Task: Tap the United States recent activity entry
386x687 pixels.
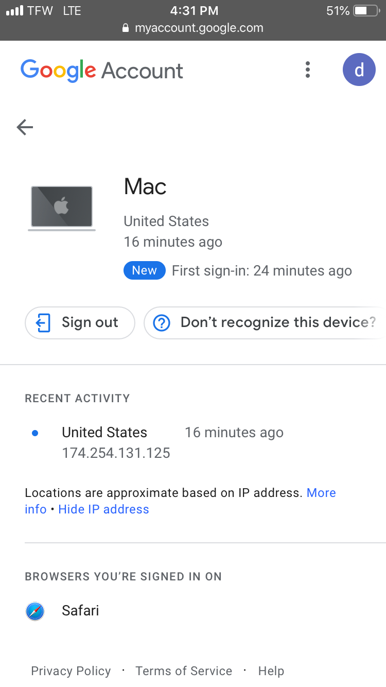Action: pos(154,442)
